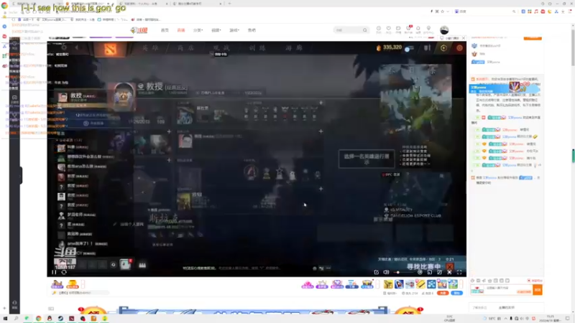The height and width of the screenshot is (323, 575).
Task: Open the 训练 tab in Dota
Action: [x=257, y=48]
